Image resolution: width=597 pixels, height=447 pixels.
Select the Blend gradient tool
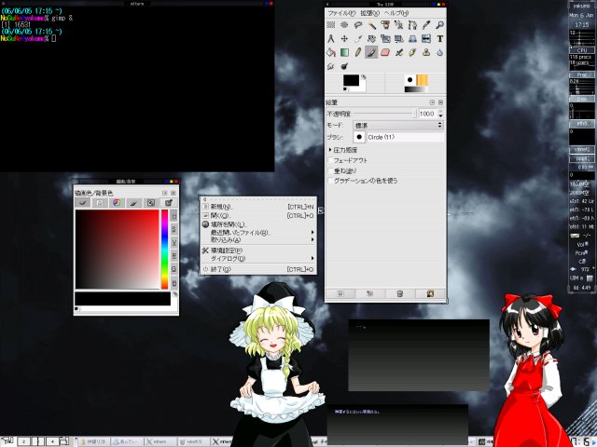(x=344, y=52)
